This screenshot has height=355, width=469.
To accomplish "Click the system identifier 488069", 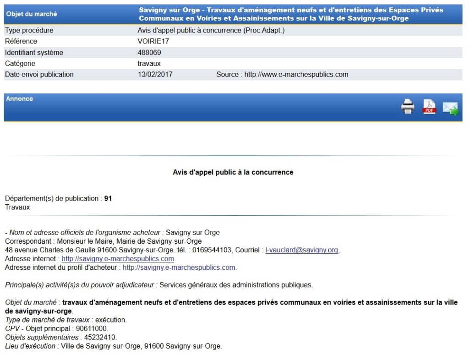I will tap(149, 53).
